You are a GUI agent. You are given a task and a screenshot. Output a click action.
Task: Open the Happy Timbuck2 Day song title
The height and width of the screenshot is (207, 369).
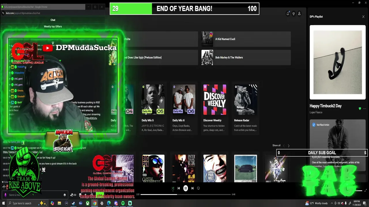(325, 106)
